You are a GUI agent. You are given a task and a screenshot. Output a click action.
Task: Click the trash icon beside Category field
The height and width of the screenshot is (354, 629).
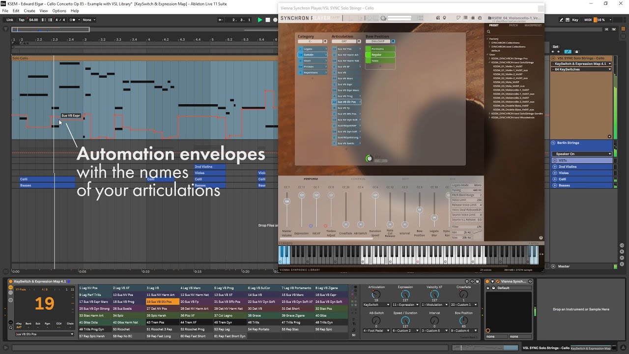coord(325,41)
